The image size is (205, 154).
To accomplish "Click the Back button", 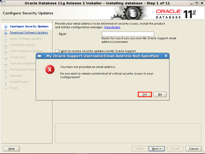I will coord(140,149).
